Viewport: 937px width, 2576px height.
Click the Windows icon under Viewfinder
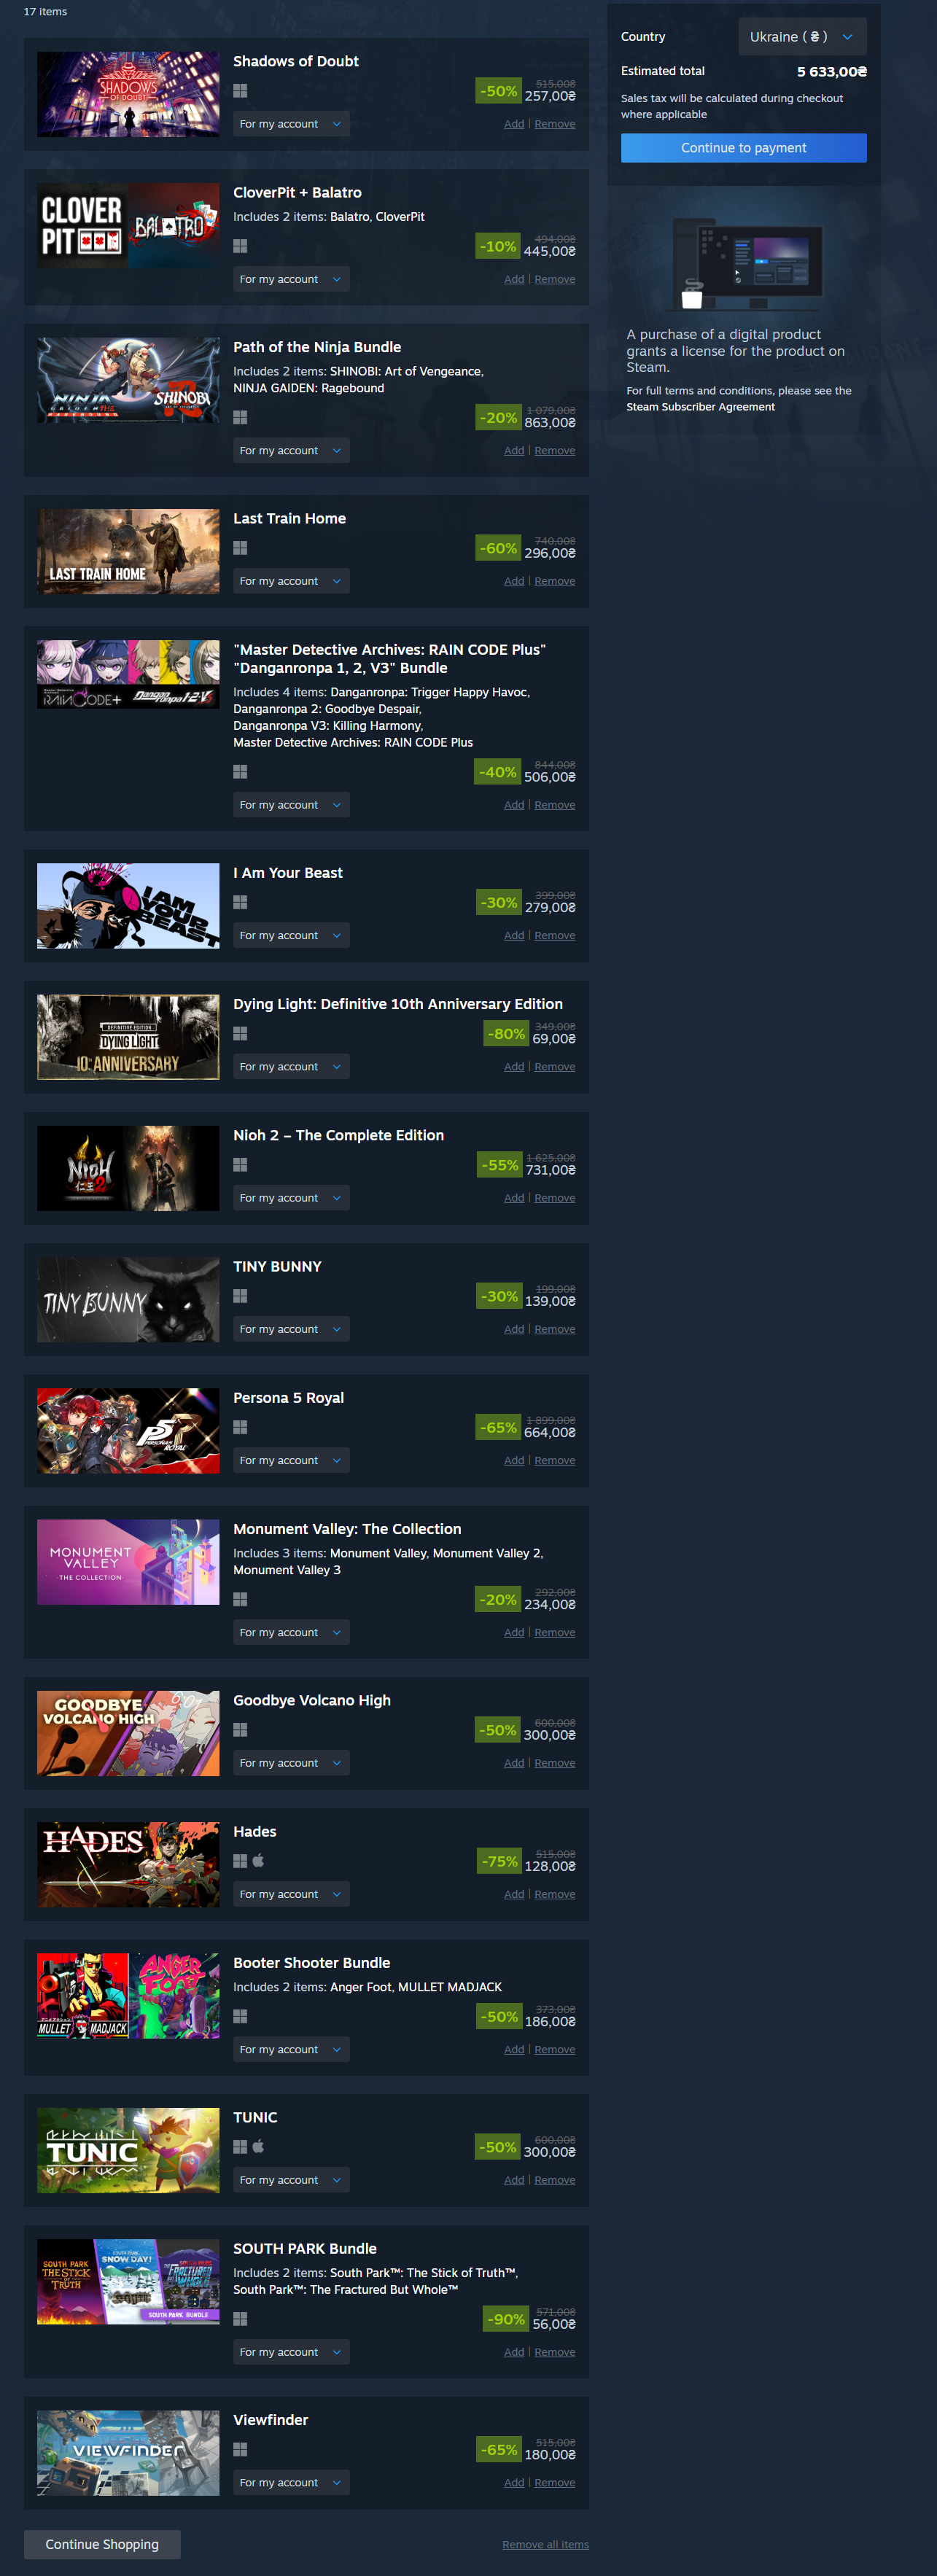click(240, 2449)
